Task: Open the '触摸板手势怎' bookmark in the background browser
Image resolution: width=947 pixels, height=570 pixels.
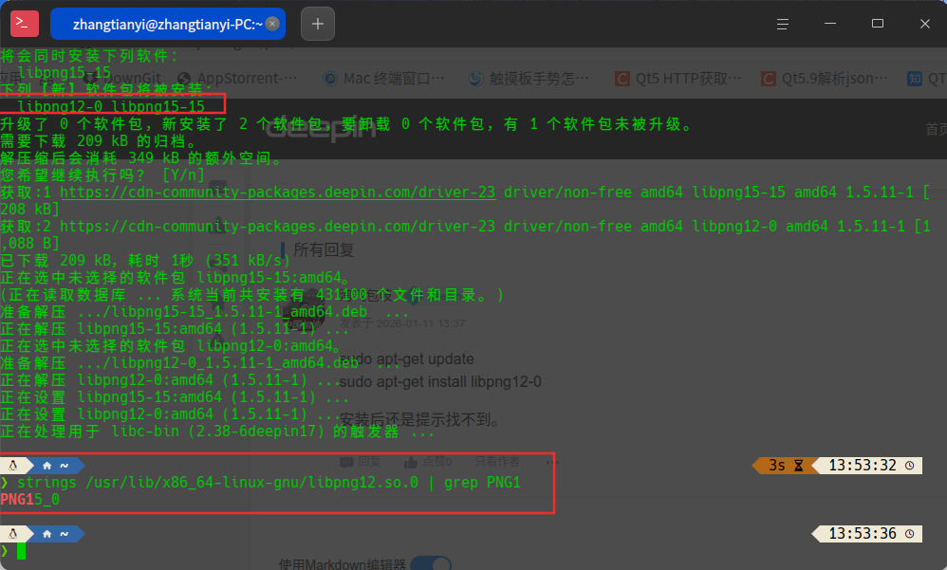Action: pyautogui.click(x=529, y=79)
